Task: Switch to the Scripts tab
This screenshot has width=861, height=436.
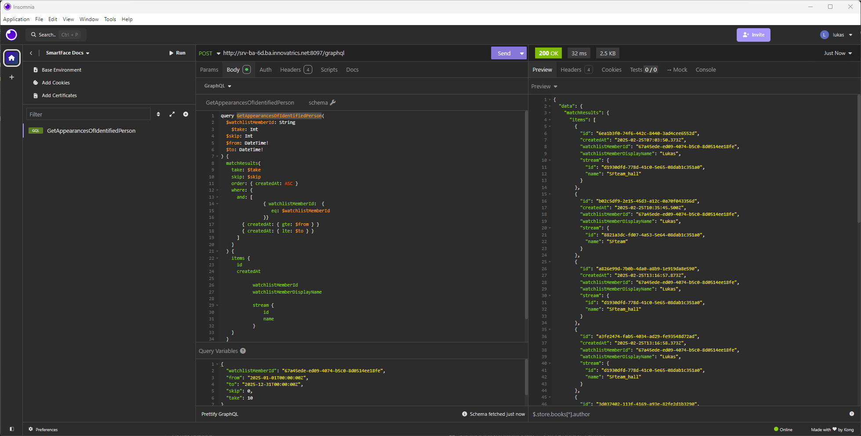Action: pos(329,70)
